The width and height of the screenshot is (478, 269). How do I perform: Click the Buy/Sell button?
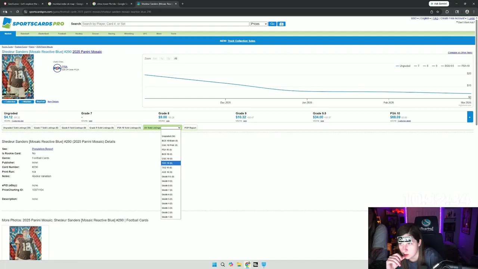(x=41, y=102)
